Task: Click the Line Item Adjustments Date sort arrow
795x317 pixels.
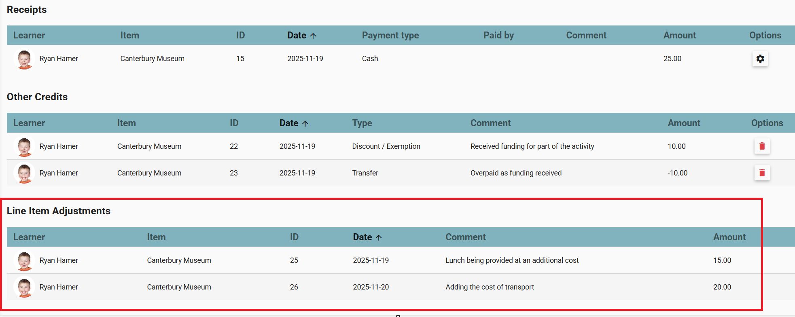Action: 379,237
